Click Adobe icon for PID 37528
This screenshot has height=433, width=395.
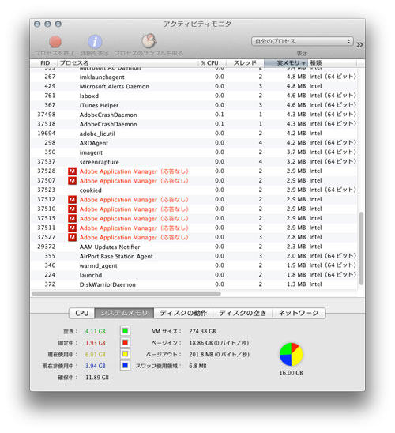(x=72, y=171)
